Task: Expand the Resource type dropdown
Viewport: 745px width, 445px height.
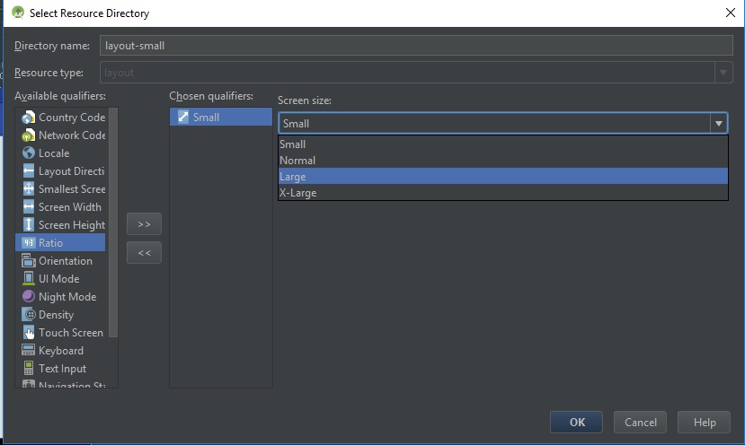Action: click(723, 73)
